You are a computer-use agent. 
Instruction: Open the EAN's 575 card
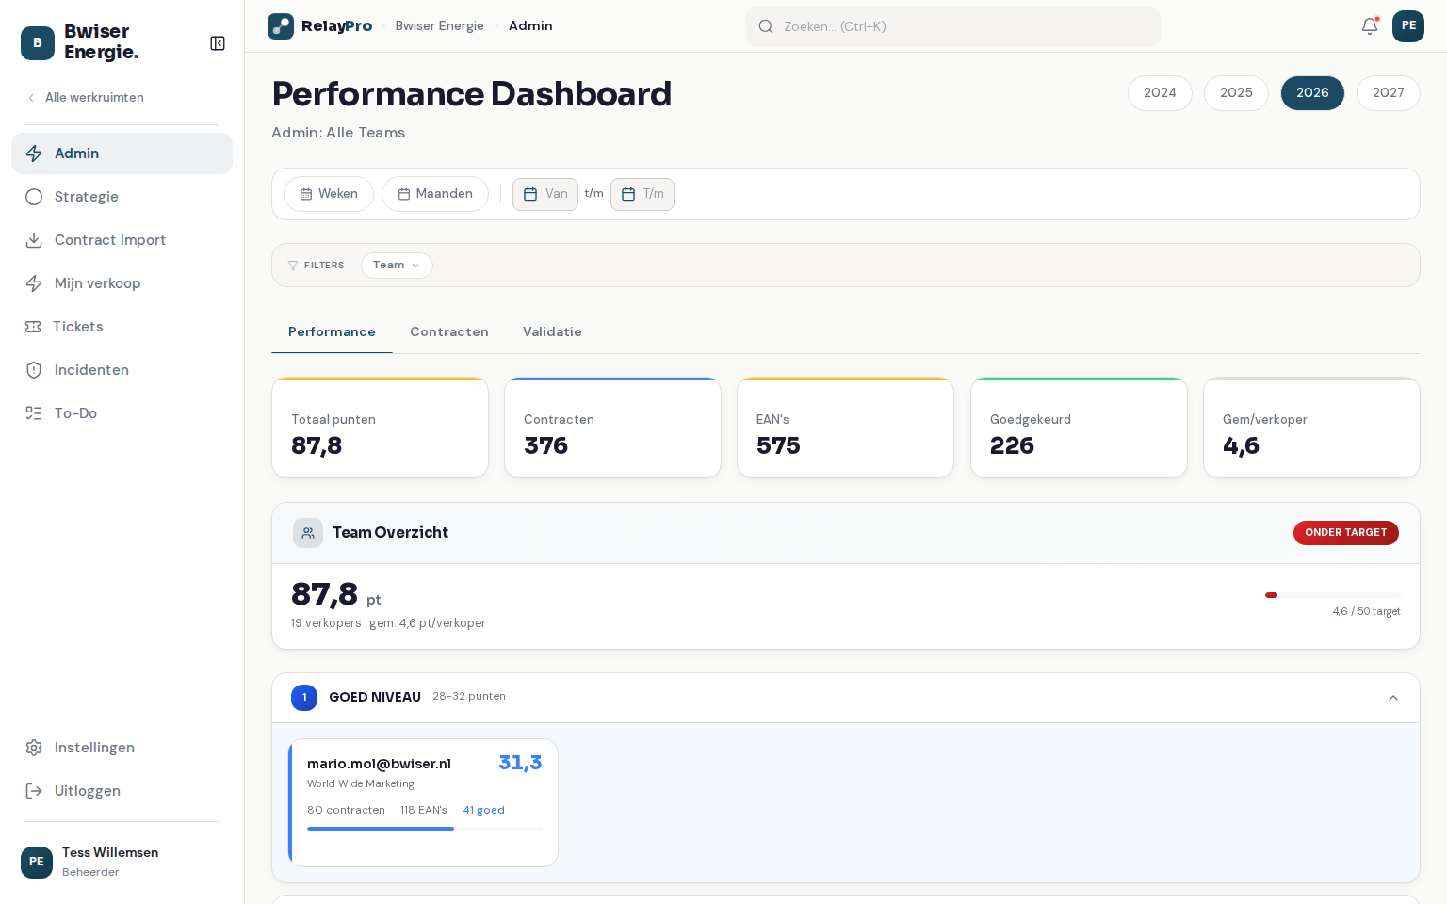845,428
